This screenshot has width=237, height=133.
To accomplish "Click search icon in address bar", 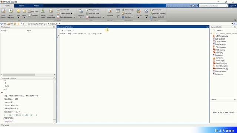I will tap(235, 24).
